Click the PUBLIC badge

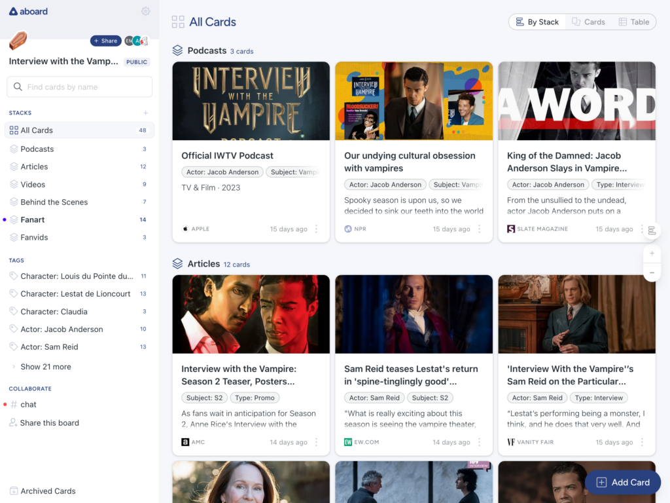tap(137, 62)
